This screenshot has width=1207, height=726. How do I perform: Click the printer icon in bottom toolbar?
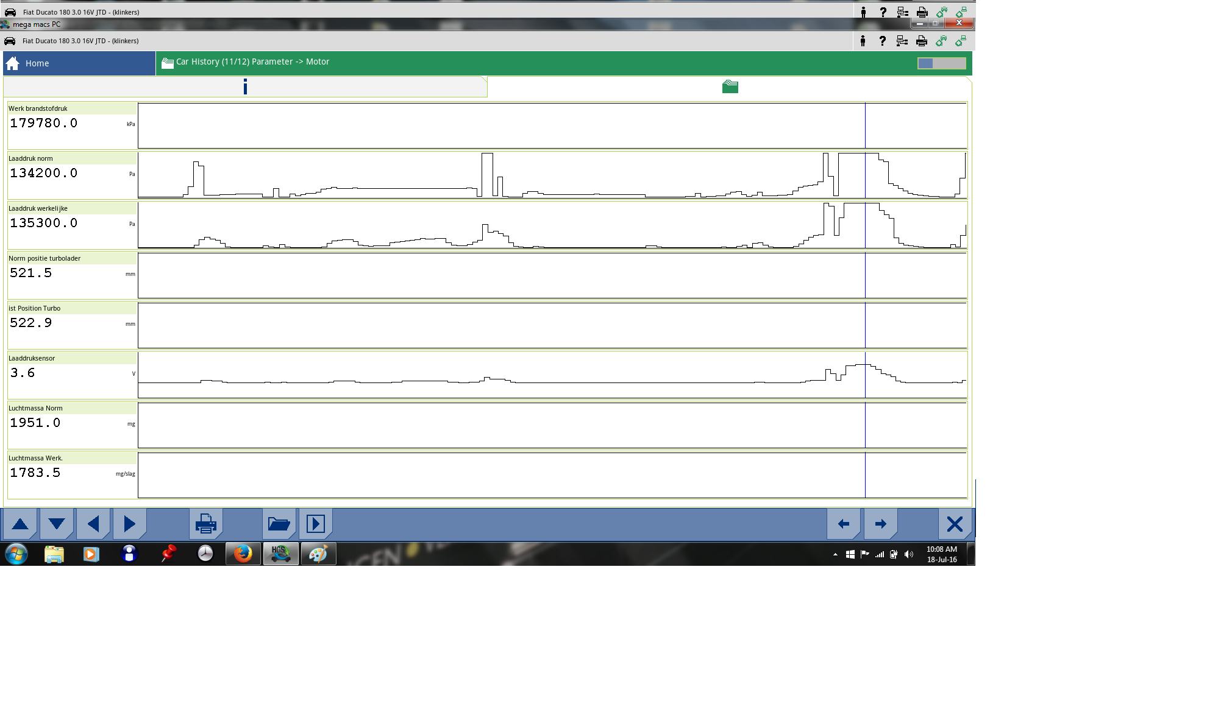click(x=205, y=524)
